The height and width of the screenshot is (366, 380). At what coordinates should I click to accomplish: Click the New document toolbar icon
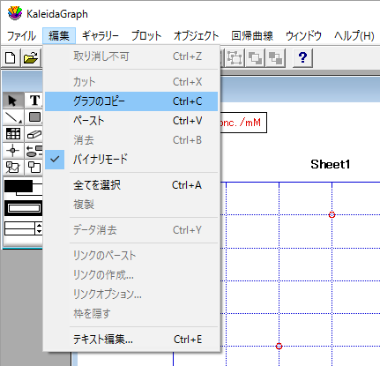11,58
